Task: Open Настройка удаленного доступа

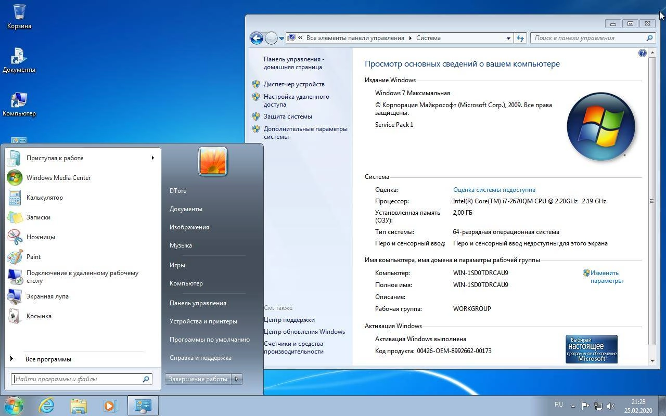Action: pos(297,100)
